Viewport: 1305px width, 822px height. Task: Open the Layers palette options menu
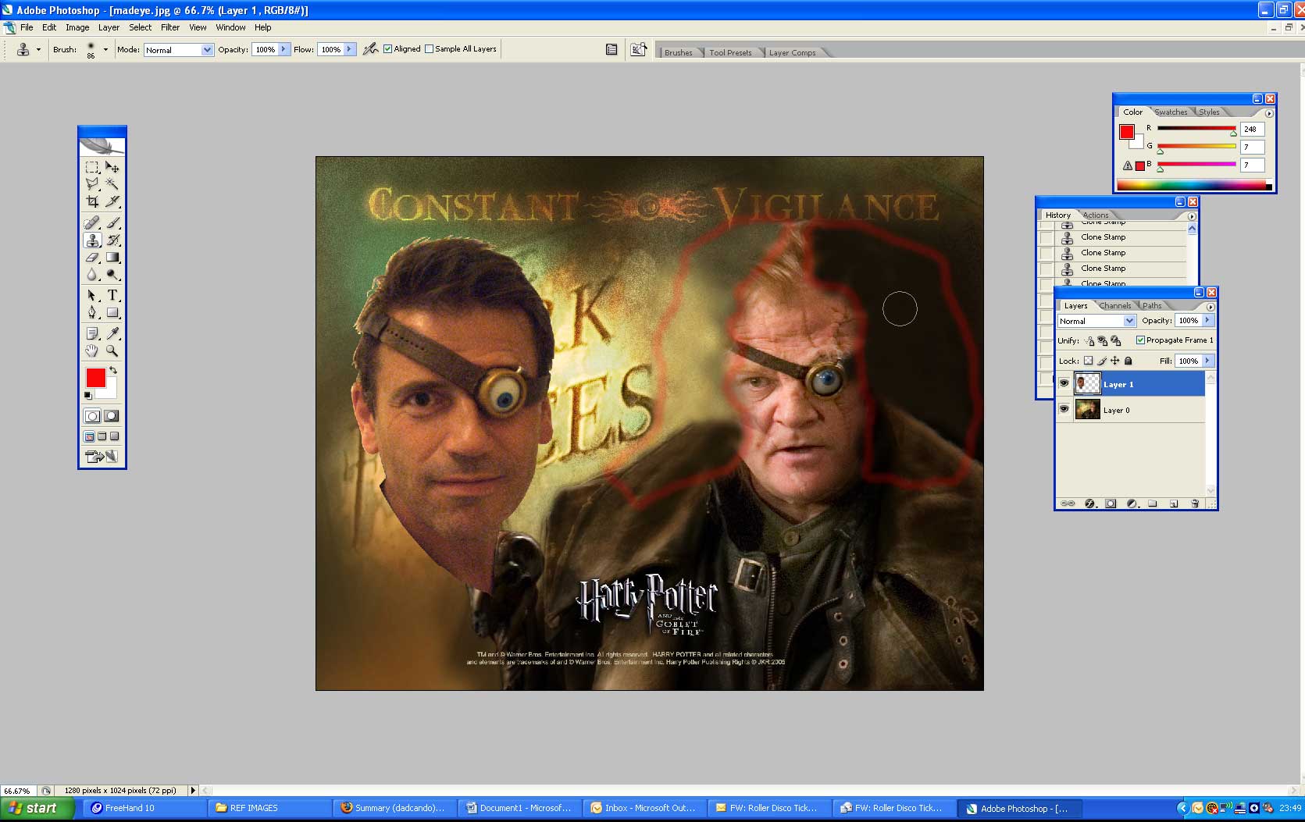coord(1210,307)
